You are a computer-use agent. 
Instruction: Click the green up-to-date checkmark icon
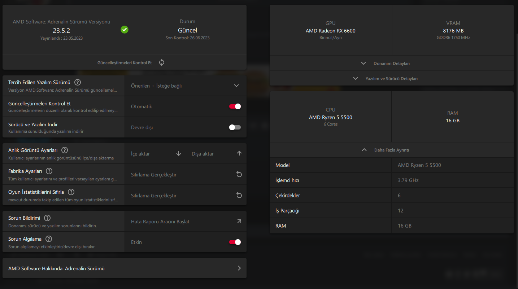pos(125,30)
